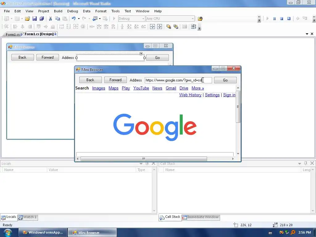Switch to WindowsFormsApp taskbar button
The width and height of the screenshot is (316, 237).
(43, 232)
